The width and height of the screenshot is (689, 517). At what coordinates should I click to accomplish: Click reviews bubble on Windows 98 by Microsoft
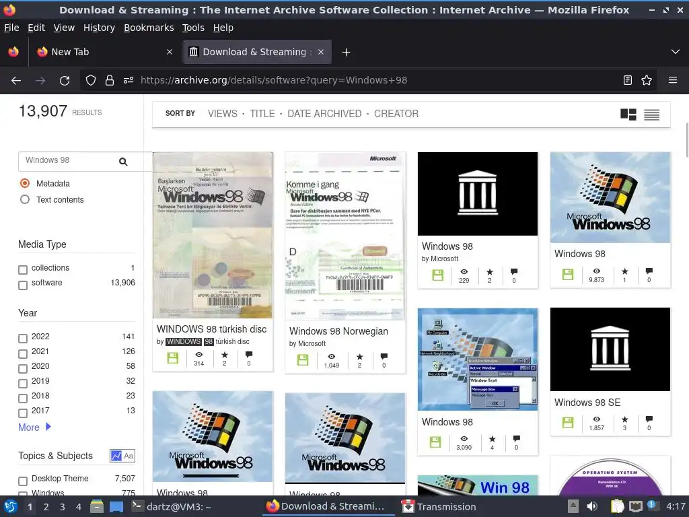[513, 272]
